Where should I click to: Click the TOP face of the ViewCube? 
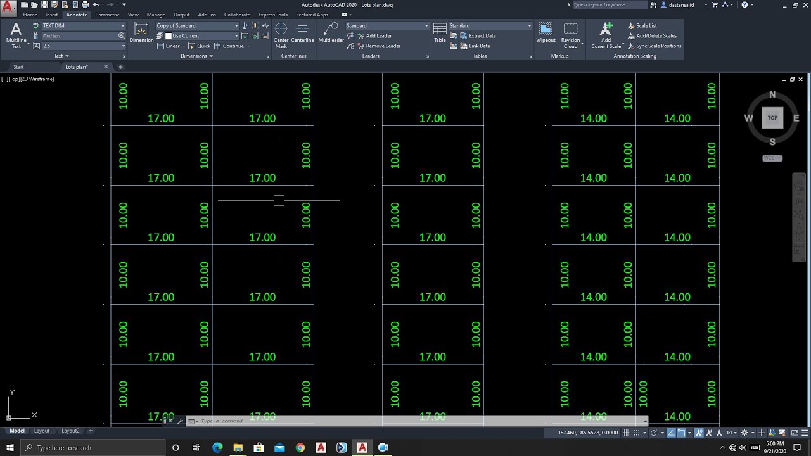(x=772, y=118)
